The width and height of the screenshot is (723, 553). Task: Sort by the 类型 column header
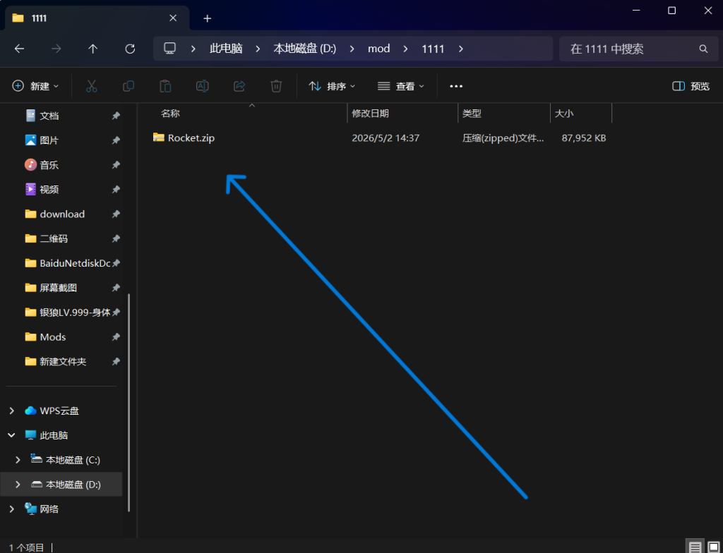[x=472, y=114]
